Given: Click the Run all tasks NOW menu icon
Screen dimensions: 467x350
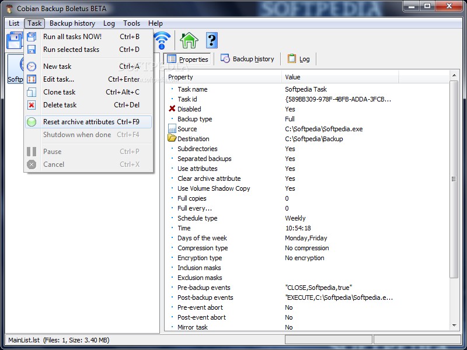Looking at the screenshot, I should click(x=32, y=37).
